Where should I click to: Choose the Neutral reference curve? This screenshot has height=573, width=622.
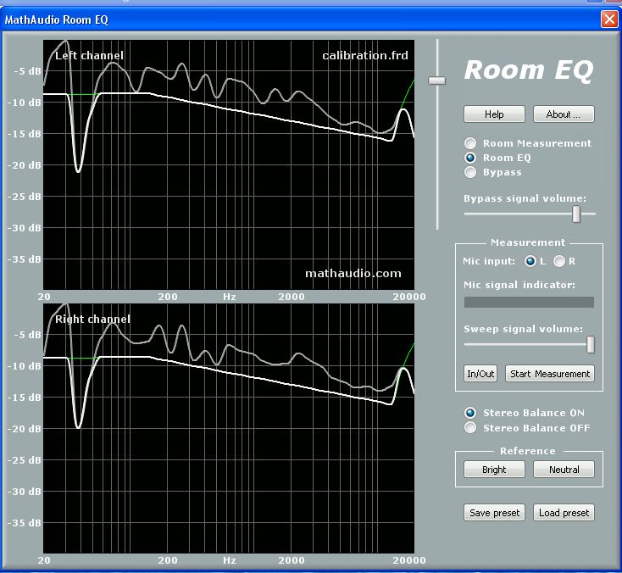point(564,470)
